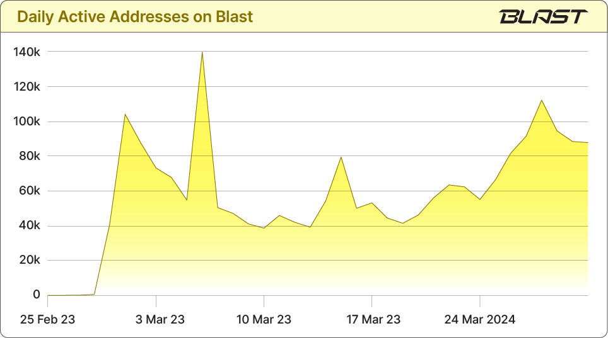Click the 100k y-axis label

pos(26,121)
